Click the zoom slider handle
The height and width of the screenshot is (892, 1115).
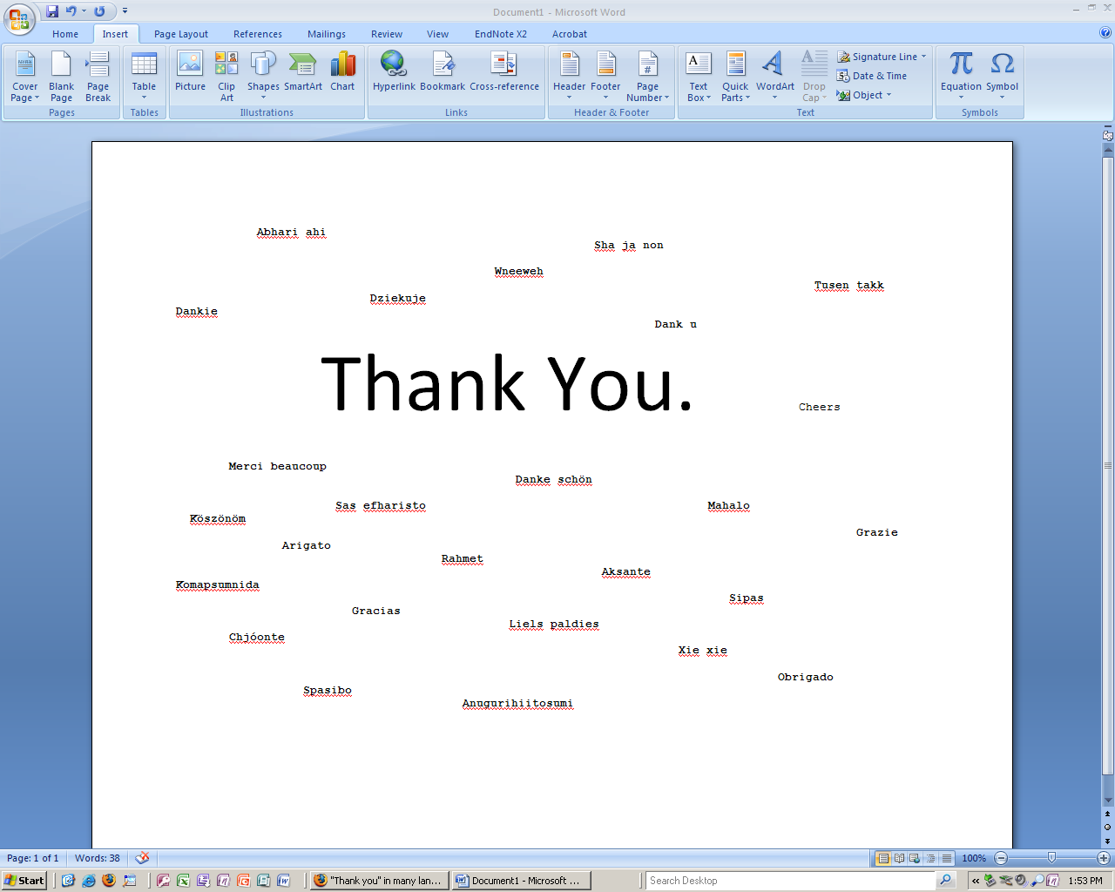point(1051,858)
